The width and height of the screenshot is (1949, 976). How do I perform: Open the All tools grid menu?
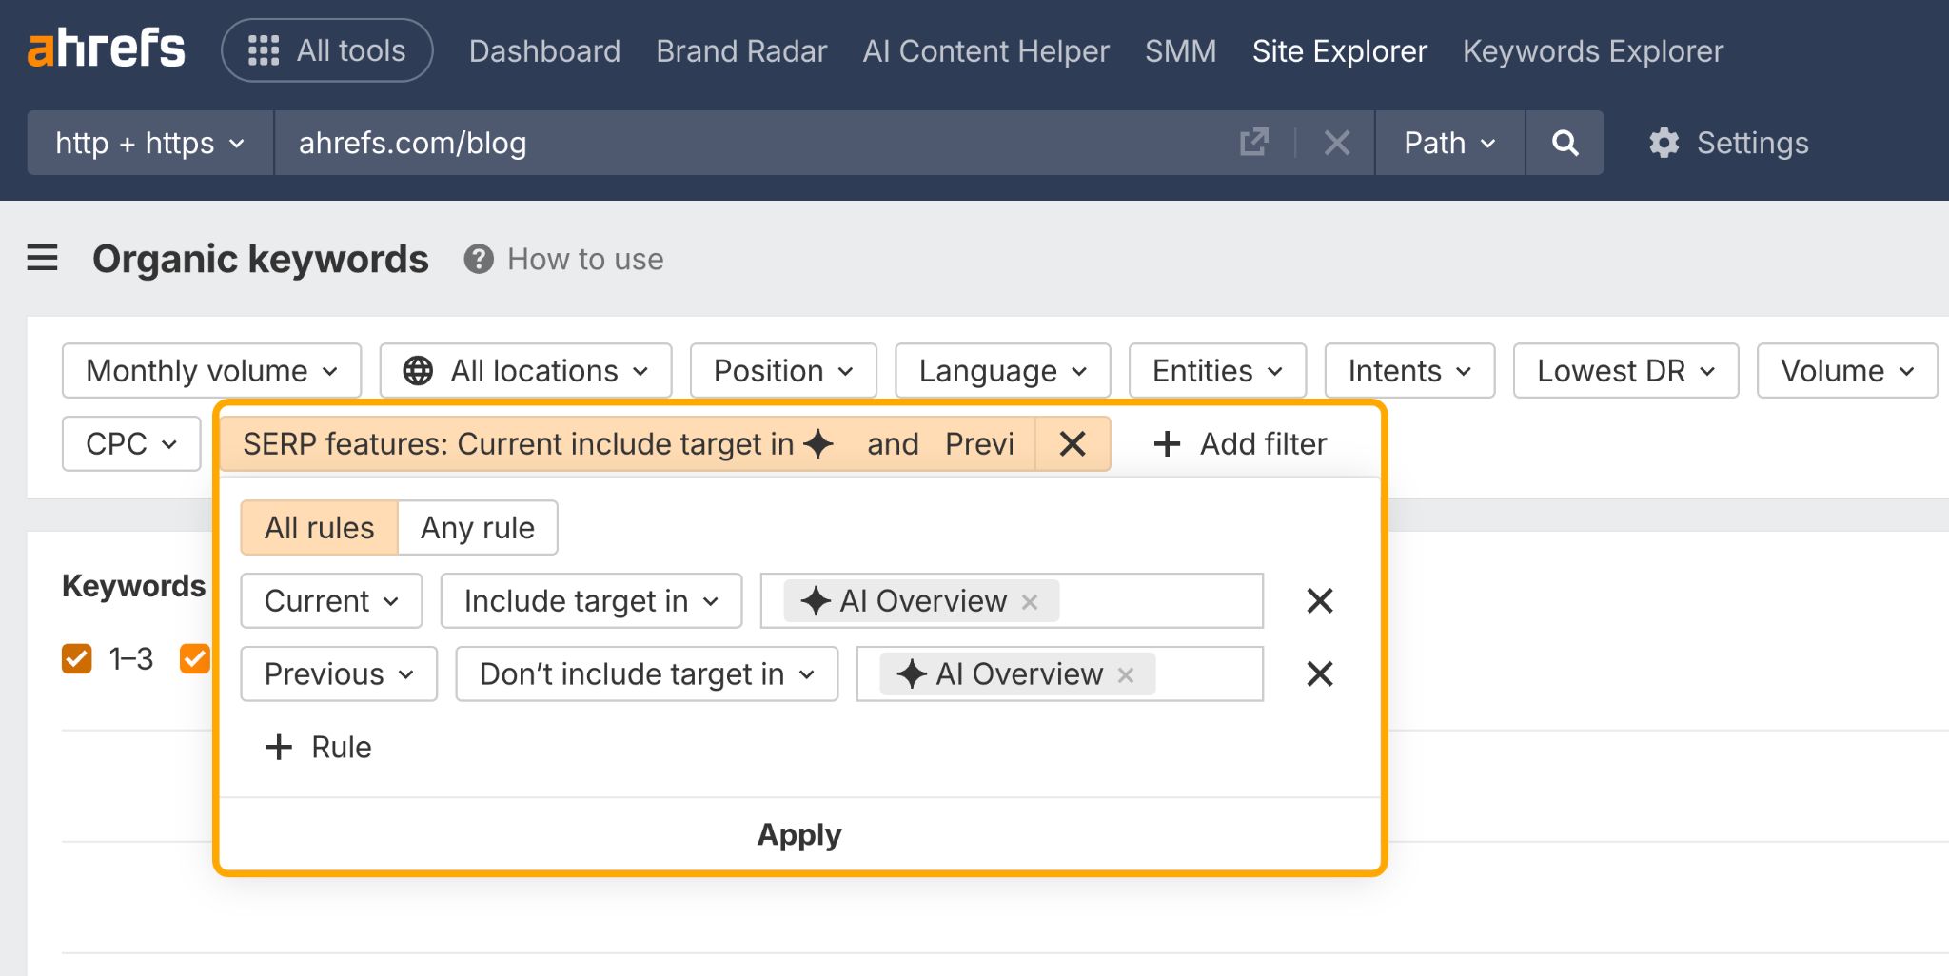326,49
